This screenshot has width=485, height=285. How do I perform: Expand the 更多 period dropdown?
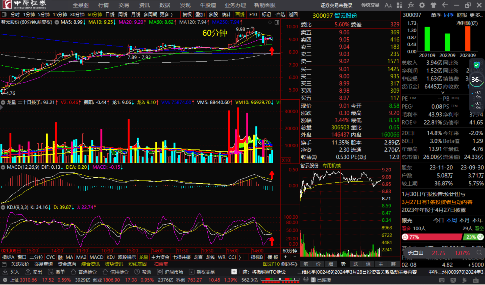pos(166,15)
